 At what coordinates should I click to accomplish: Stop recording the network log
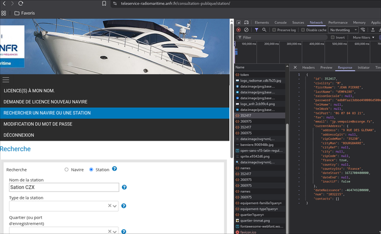[238, 30]
